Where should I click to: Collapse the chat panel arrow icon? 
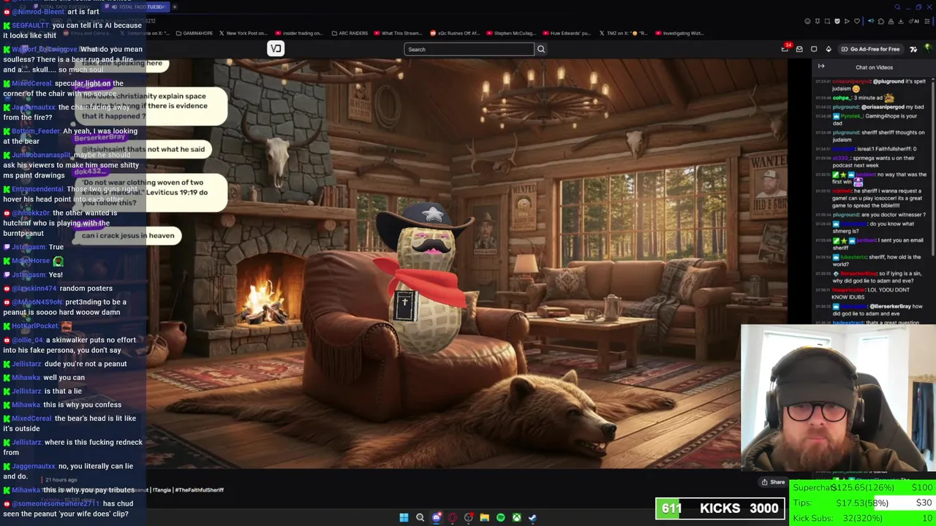point(821,66)
